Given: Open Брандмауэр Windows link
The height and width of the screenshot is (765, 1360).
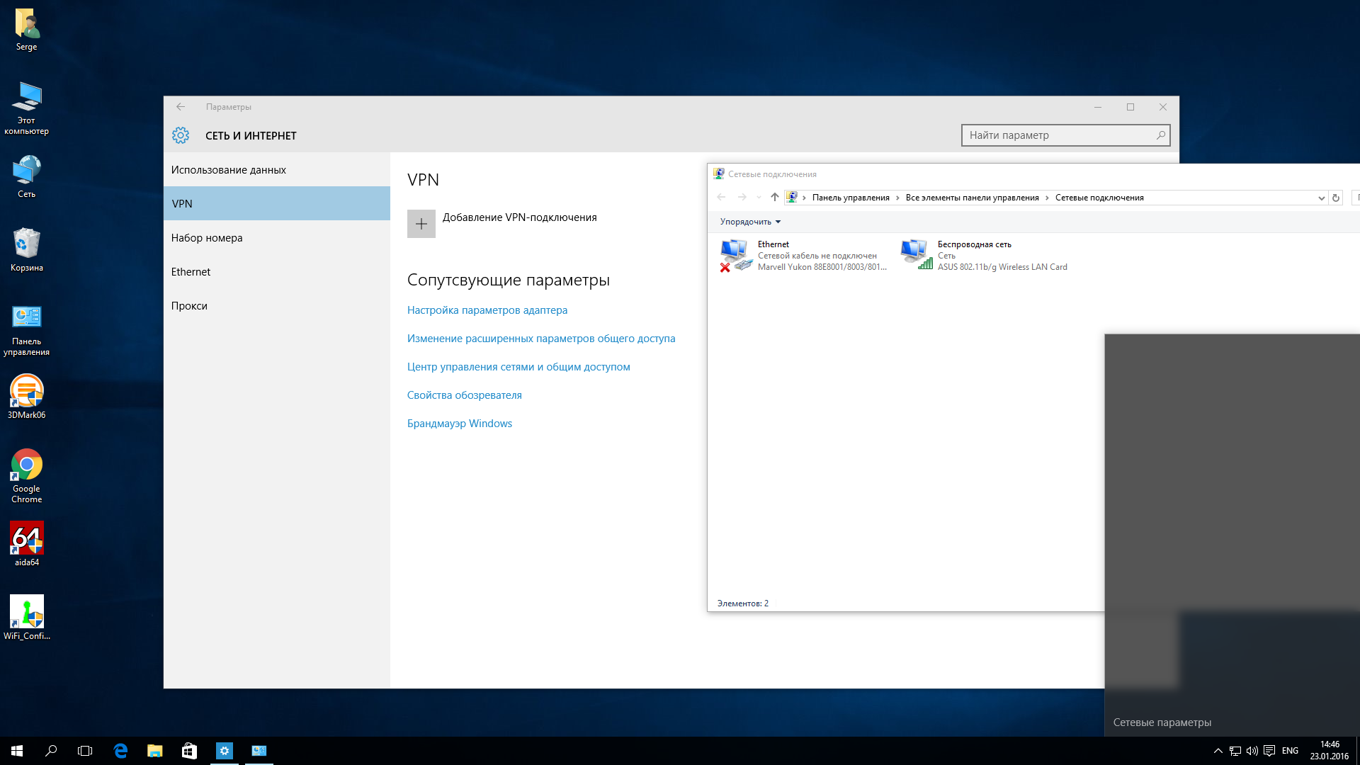Looking at the screenshot, I should point(459,424).
